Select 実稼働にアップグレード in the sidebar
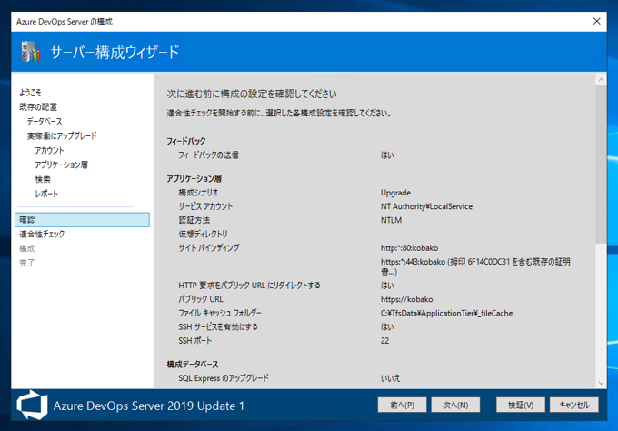 point(62,136)
